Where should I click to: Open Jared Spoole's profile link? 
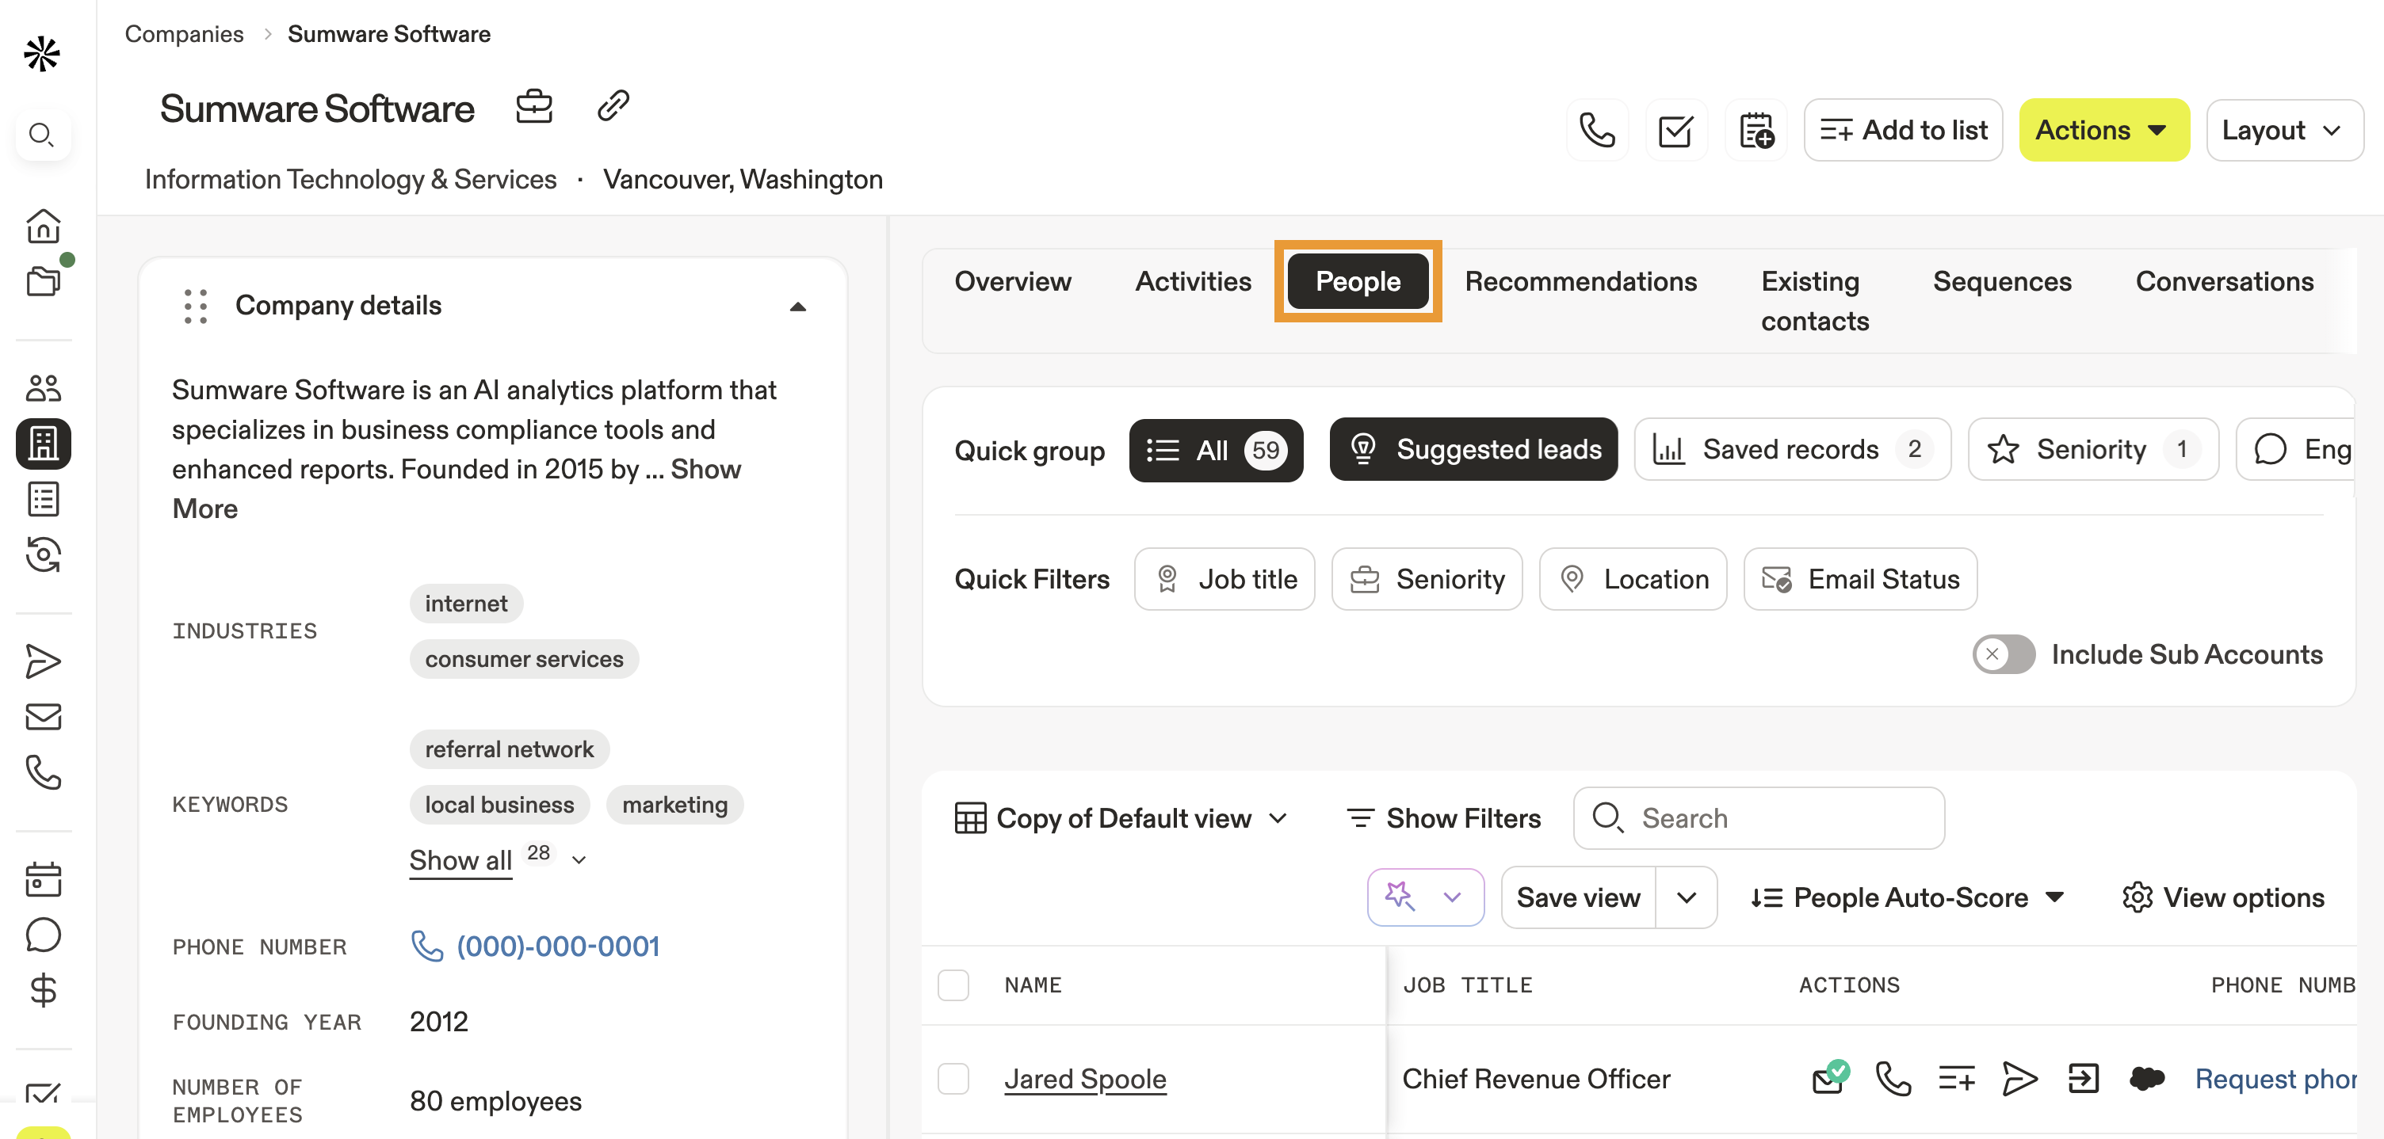point(1085,1079)
